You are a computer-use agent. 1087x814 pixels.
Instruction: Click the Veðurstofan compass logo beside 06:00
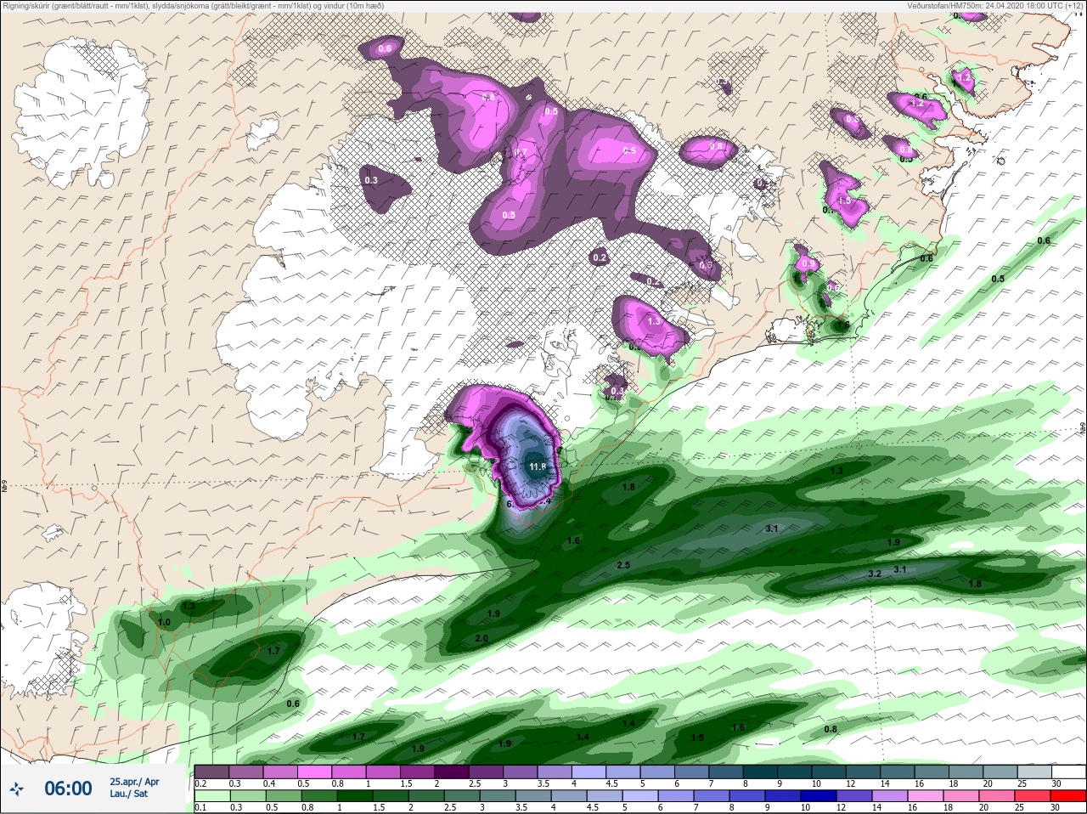[x=17, y=789]
